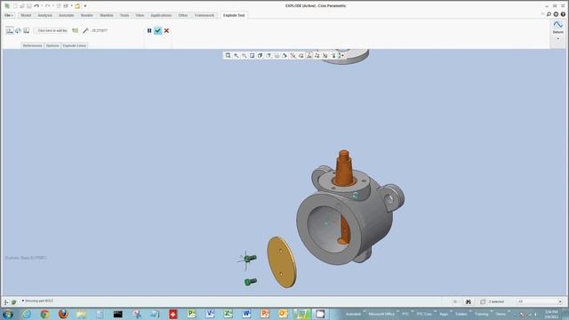Click the create offset lines pencil icon
569x320 pixels.
(85, 30)
